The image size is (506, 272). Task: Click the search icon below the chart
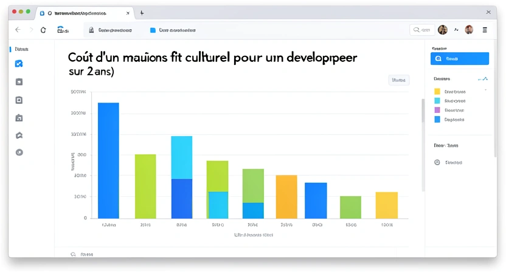(x=73, y=254)
